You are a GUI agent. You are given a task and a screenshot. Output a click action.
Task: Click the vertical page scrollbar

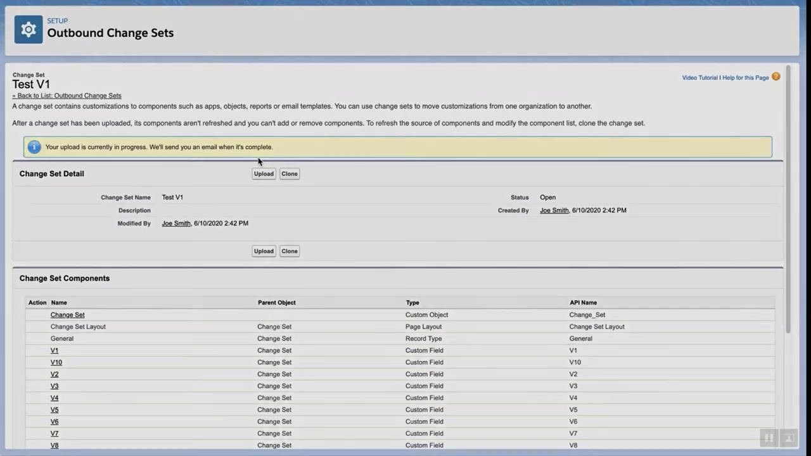click(x=788, y=198)
